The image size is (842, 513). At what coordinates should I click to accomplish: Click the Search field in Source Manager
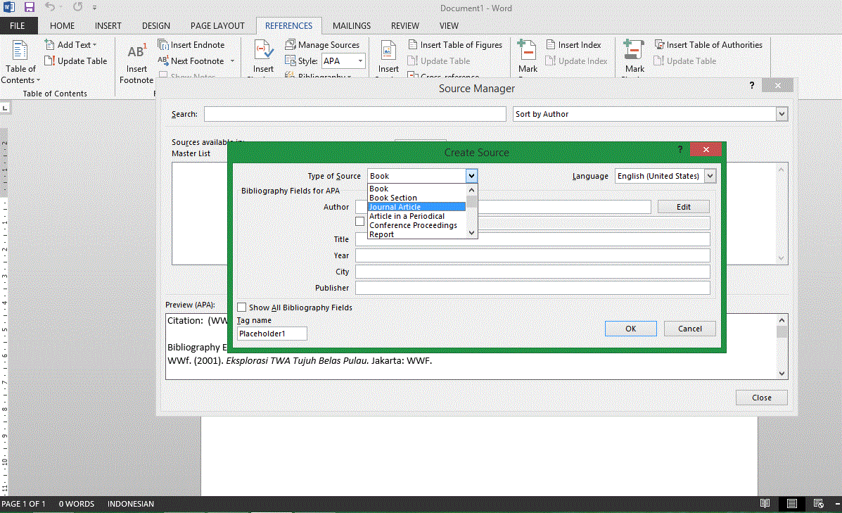355,114
